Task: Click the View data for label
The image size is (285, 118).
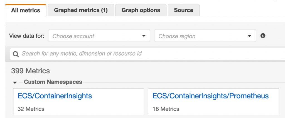Action: point(27,36)
